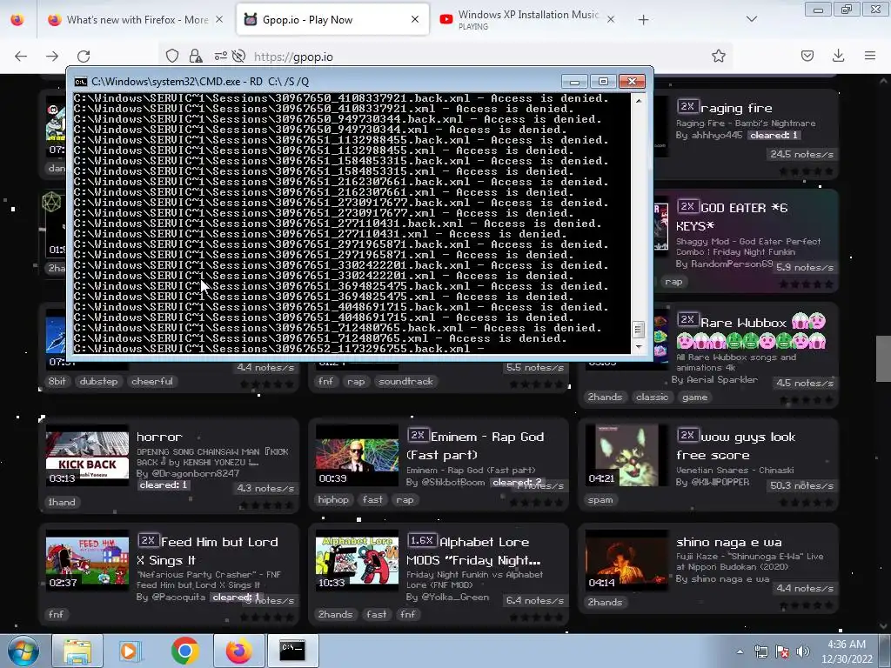Select the Gpop.io - Play Now tab
The height and width of the screenshot is (668, 891).
tap(332, 20)
